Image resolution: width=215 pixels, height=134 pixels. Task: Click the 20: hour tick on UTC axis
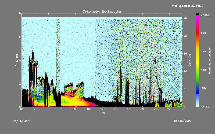click(156, 109)
